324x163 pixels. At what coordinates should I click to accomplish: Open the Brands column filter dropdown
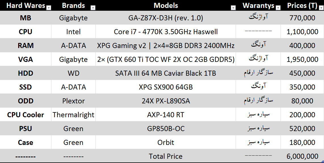tap(93, 8)
